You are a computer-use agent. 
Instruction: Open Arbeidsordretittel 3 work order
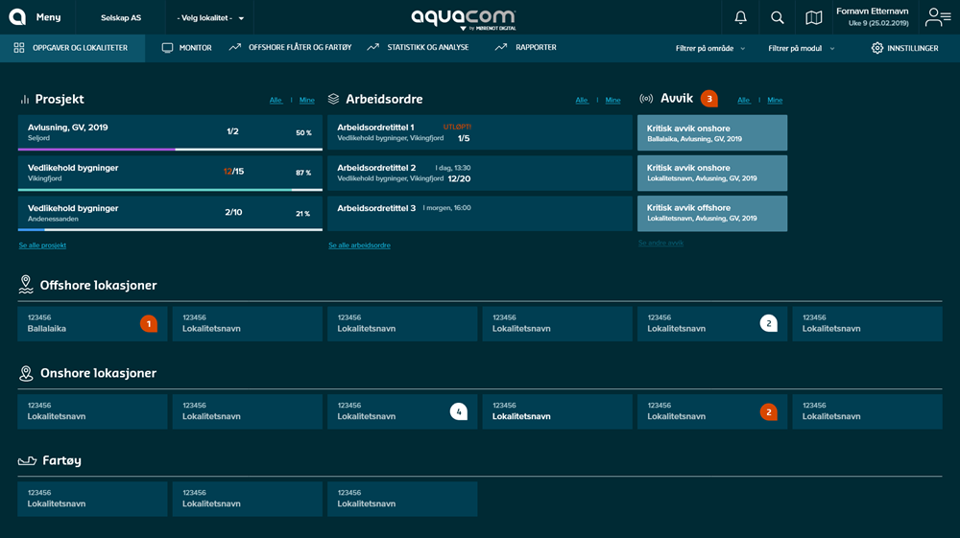(480, 213)
